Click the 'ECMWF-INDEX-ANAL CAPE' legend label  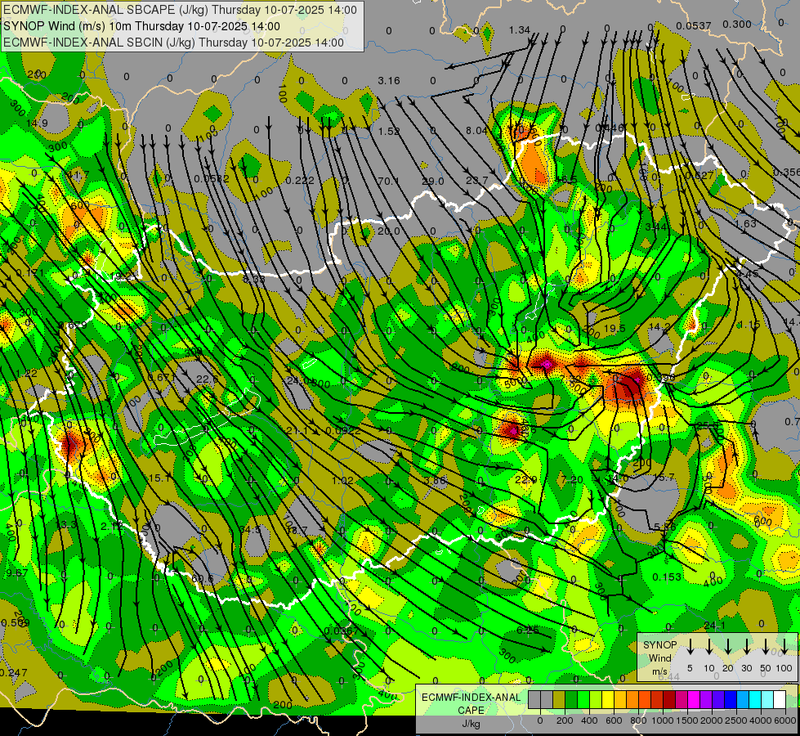[x=471, y=703]
